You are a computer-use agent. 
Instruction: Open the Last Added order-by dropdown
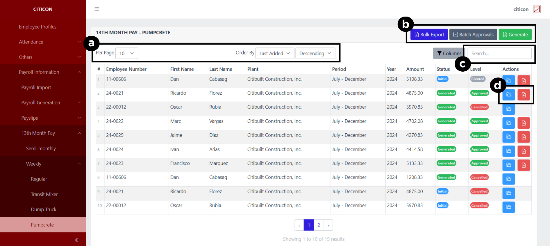(275, 53)
